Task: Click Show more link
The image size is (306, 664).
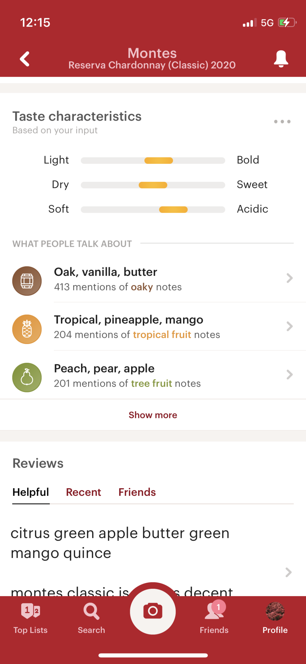Action: pos(153,415)
